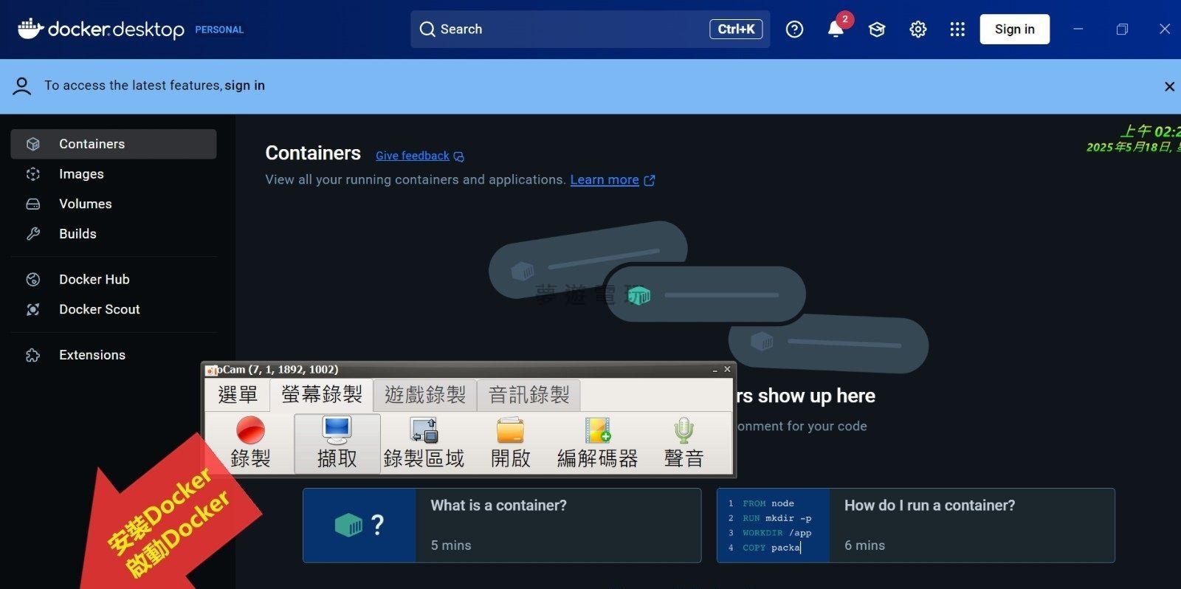
Task: Open the 選單 menu in oCam
Action: click(x=237, y=396)
